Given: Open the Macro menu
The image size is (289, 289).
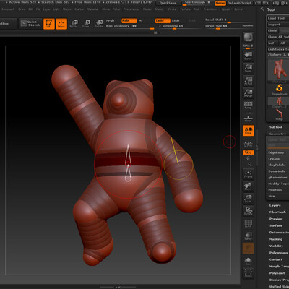Looking at the screenshot, I should point(66,9).
